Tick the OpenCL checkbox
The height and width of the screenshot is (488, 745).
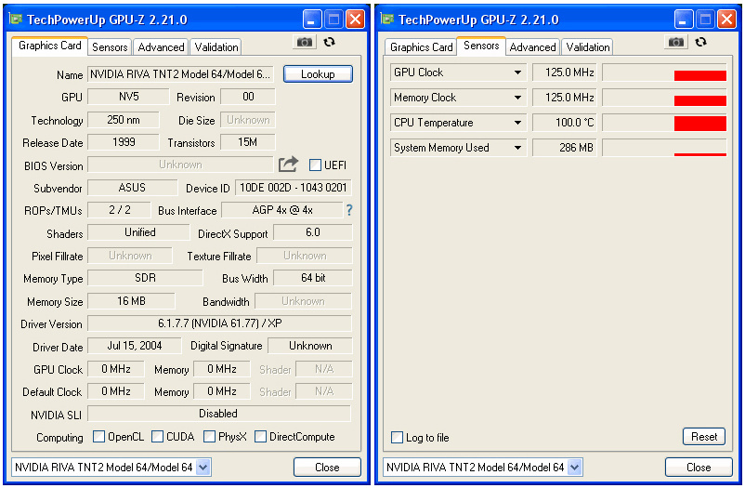coord(98,437)
